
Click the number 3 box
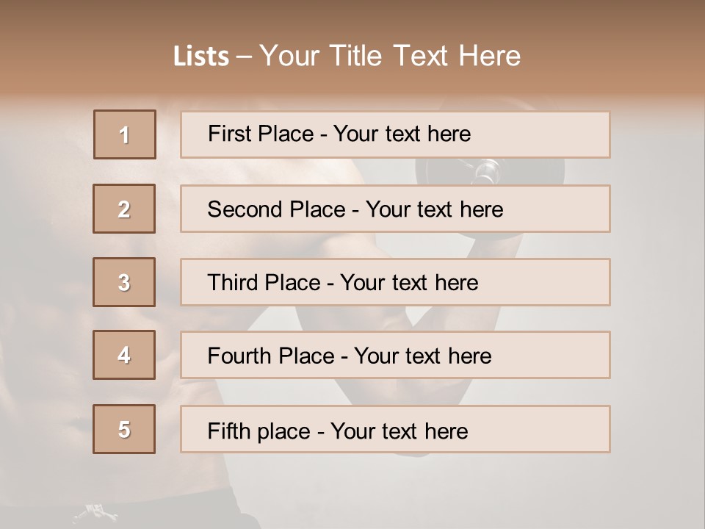pos(124,282)
